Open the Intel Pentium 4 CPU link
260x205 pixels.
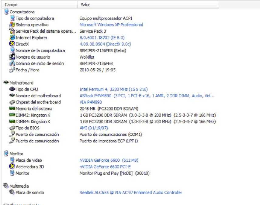[x=114, y=89]
